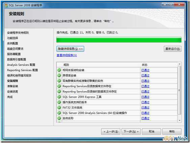Select 安装程序支持规则 step in sidebar
The image size is (190, 143).
18,33
